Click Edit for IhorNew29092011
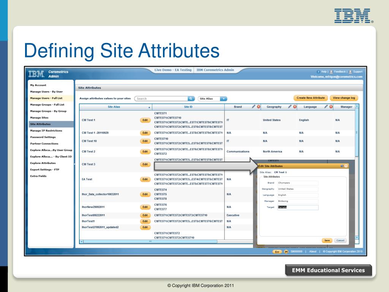Screen dimensions: 389x292 pos(145,207)
